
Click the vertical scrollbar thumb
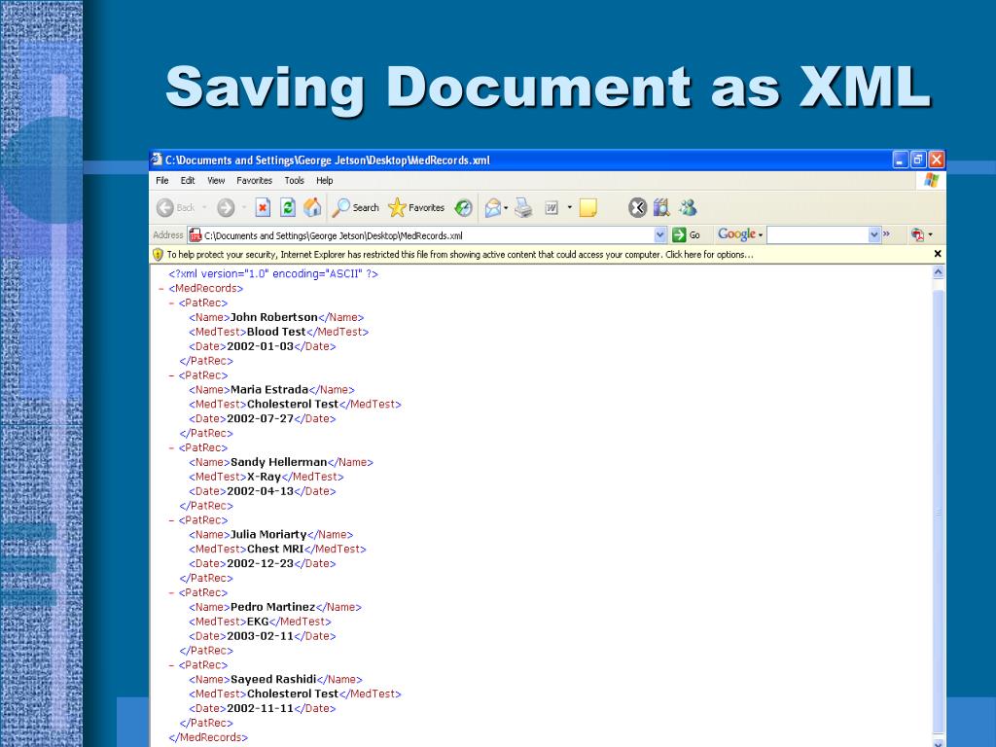(x=939, y=512)
